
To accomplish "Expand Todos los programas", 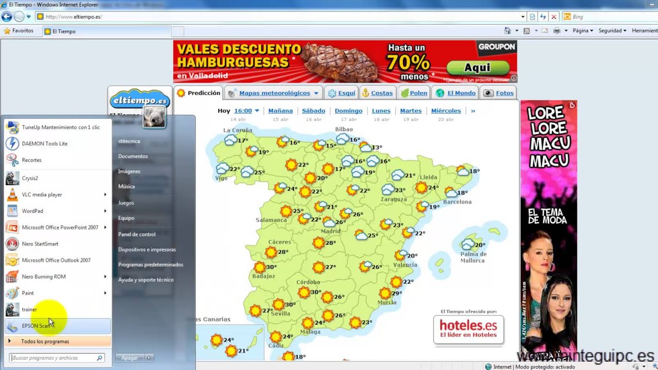I will click(58, 341).
